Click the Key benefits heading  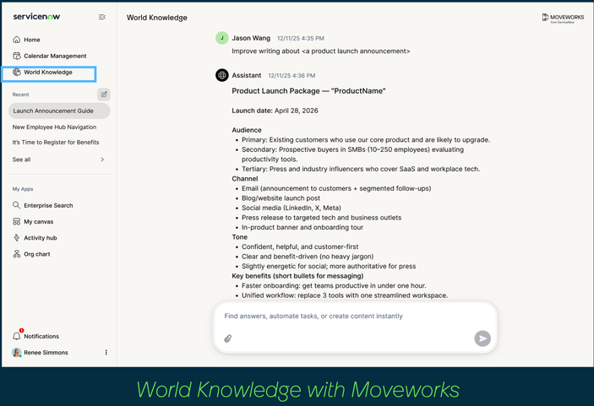click(x=297, y=276)
